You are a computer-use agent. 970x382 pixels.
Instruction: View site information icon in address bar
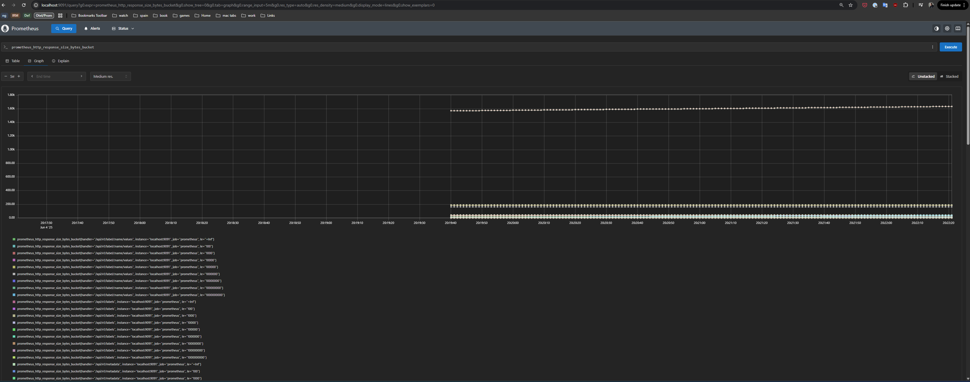[36, 5]
